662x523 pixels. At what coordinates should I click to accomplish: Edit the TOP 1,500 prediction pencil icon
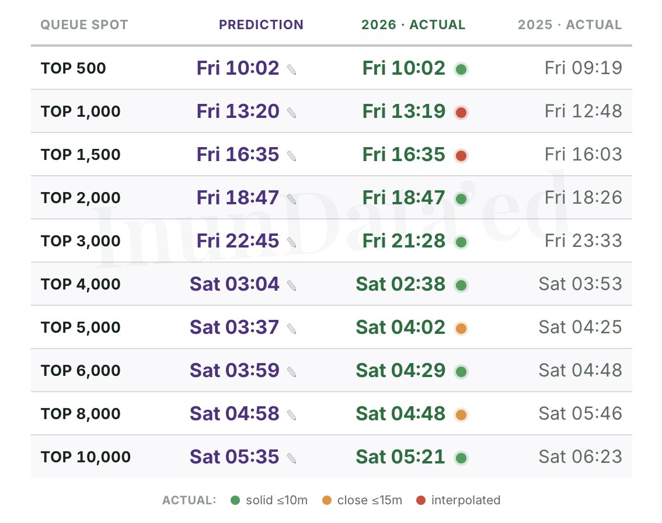[x=291, y=156]
